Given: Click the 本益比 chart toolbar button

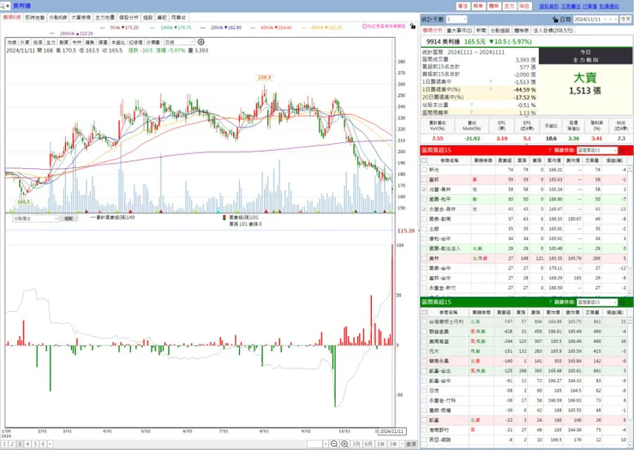Looking at the screenshot, I should coord(118,42).
